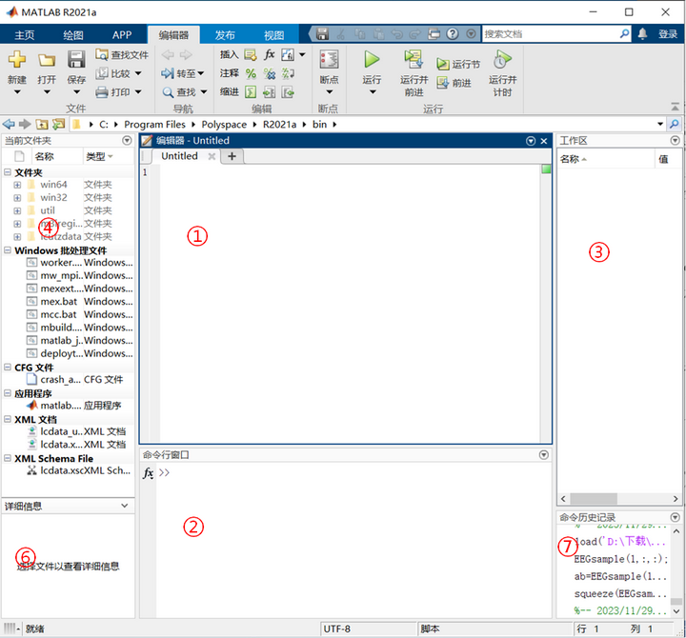
Task: Expand the win32 folder
Action: click(17, 198)
